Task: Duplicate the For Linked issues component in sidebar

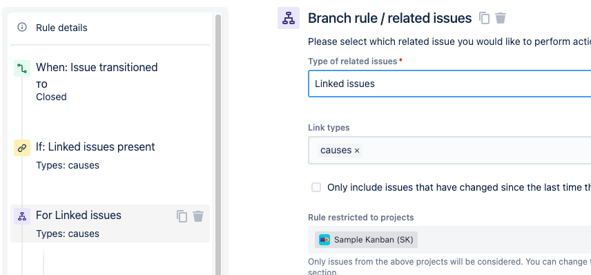Action: tap(182, 216)
